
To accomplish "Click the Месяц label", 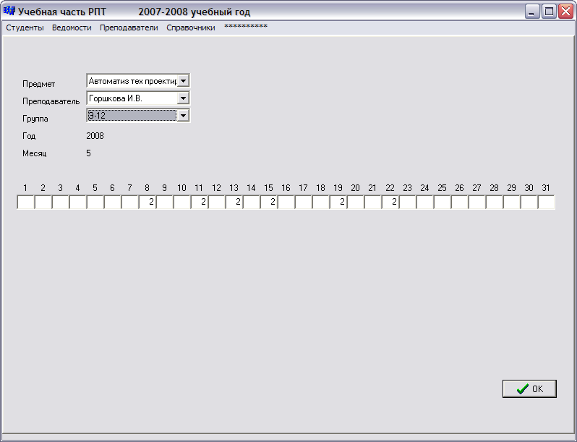I will (x=34, y=153).
